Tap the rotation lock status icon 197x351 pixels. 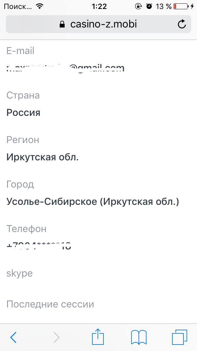click(139, 6)
